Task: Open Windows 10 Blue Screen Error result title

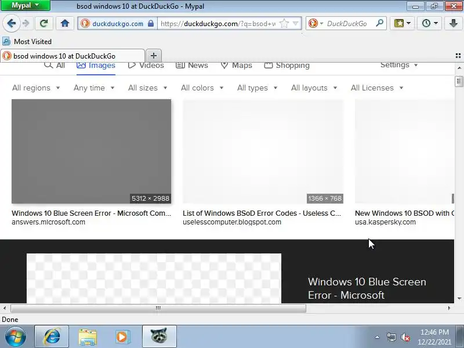Action: tap(91, 213)
